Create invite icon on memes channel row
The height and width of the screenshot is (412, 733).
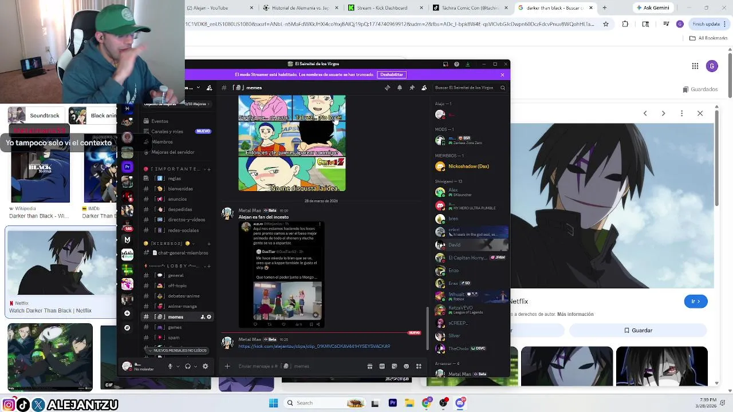(x=202, y=316)
